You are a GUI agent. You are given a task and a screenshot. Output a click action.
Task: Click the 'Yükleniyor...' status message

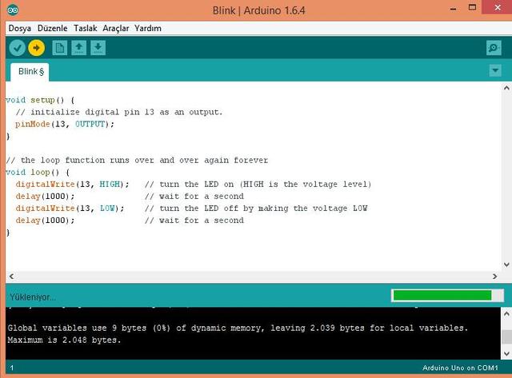[x=32, y=297]
